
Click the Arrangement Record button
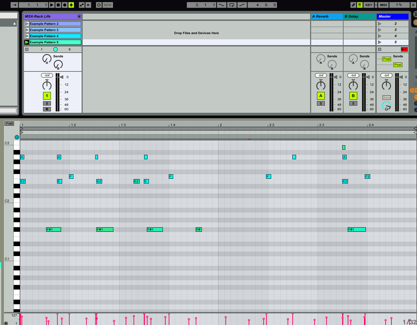click(x=65, y=5)
